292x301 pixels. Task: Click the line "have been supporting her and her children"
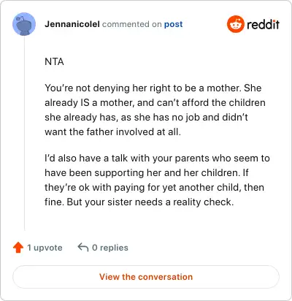pos(147,173)
